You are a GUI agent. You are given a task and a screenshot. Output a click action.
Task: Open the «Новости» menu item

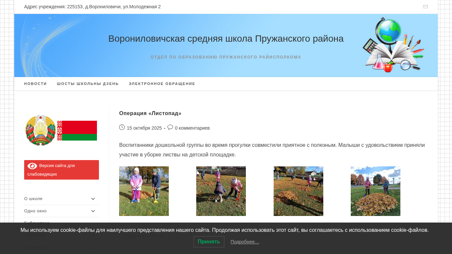coord(35,84)
